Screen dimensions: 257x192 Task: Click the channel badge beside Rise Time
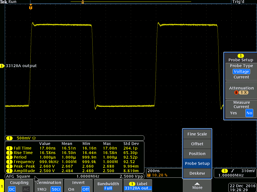(9, 153)
